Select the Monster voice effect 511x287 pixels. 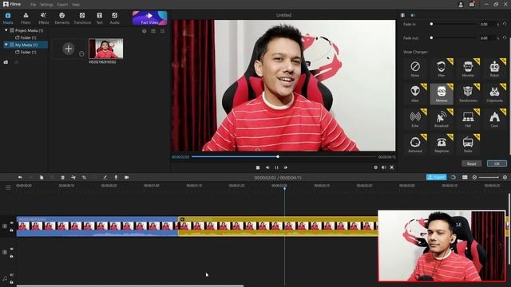click(x=468, y=69)
